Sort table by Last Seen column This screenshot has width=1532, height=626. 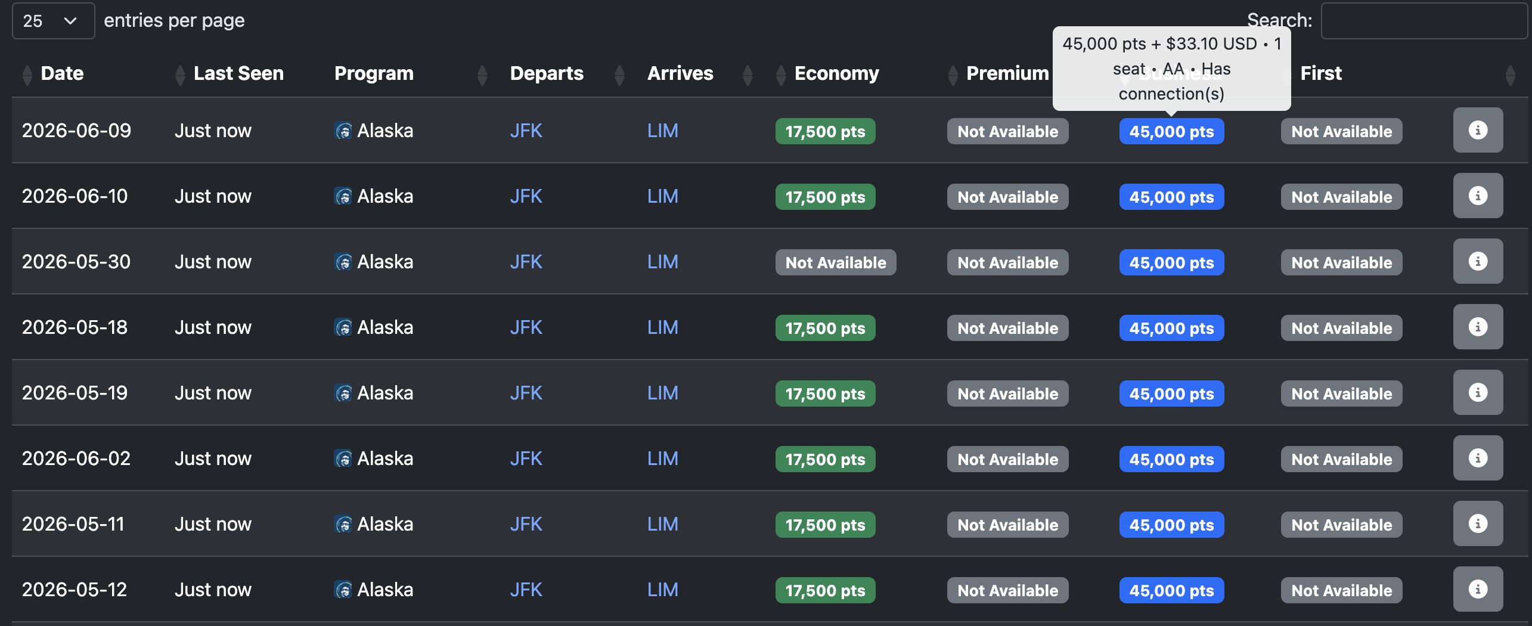click(x=238, y=73)
